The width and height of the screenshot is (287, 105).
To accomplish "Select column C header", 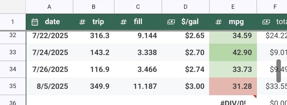I will [x=138, y=7].
